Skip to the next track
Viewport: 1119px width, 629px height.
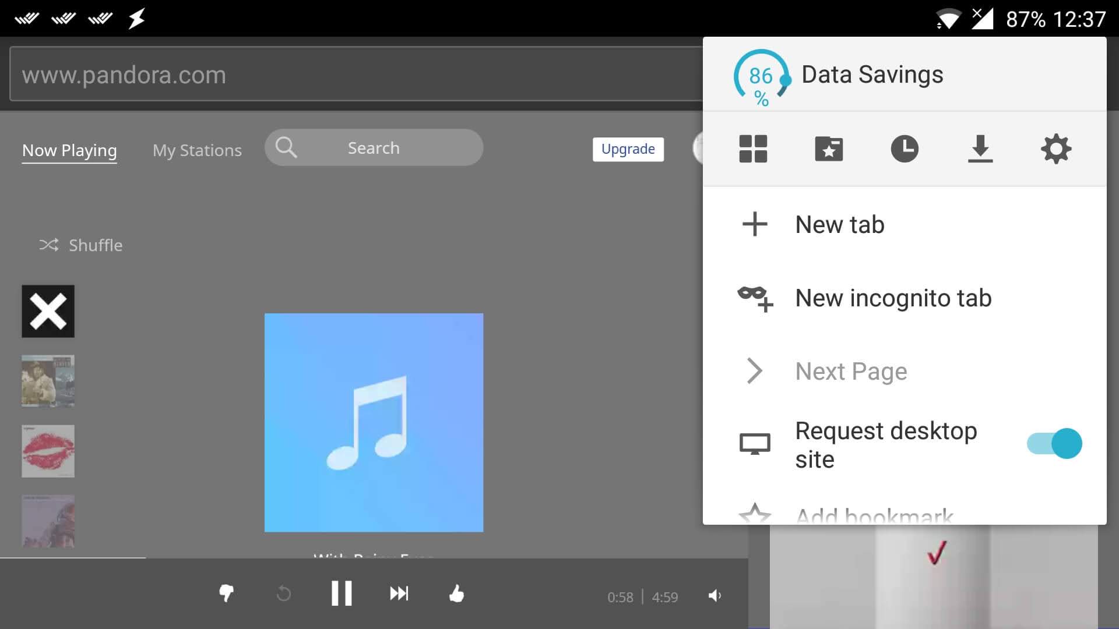tap(399, 593)
